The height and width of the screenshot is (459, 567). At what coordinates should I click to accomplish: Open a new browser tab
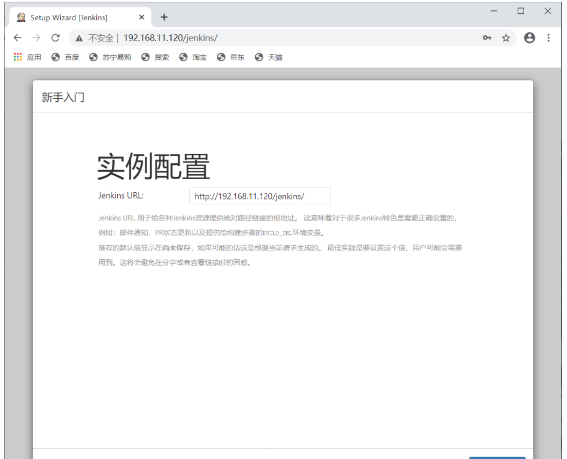click(x=164, y=17)
